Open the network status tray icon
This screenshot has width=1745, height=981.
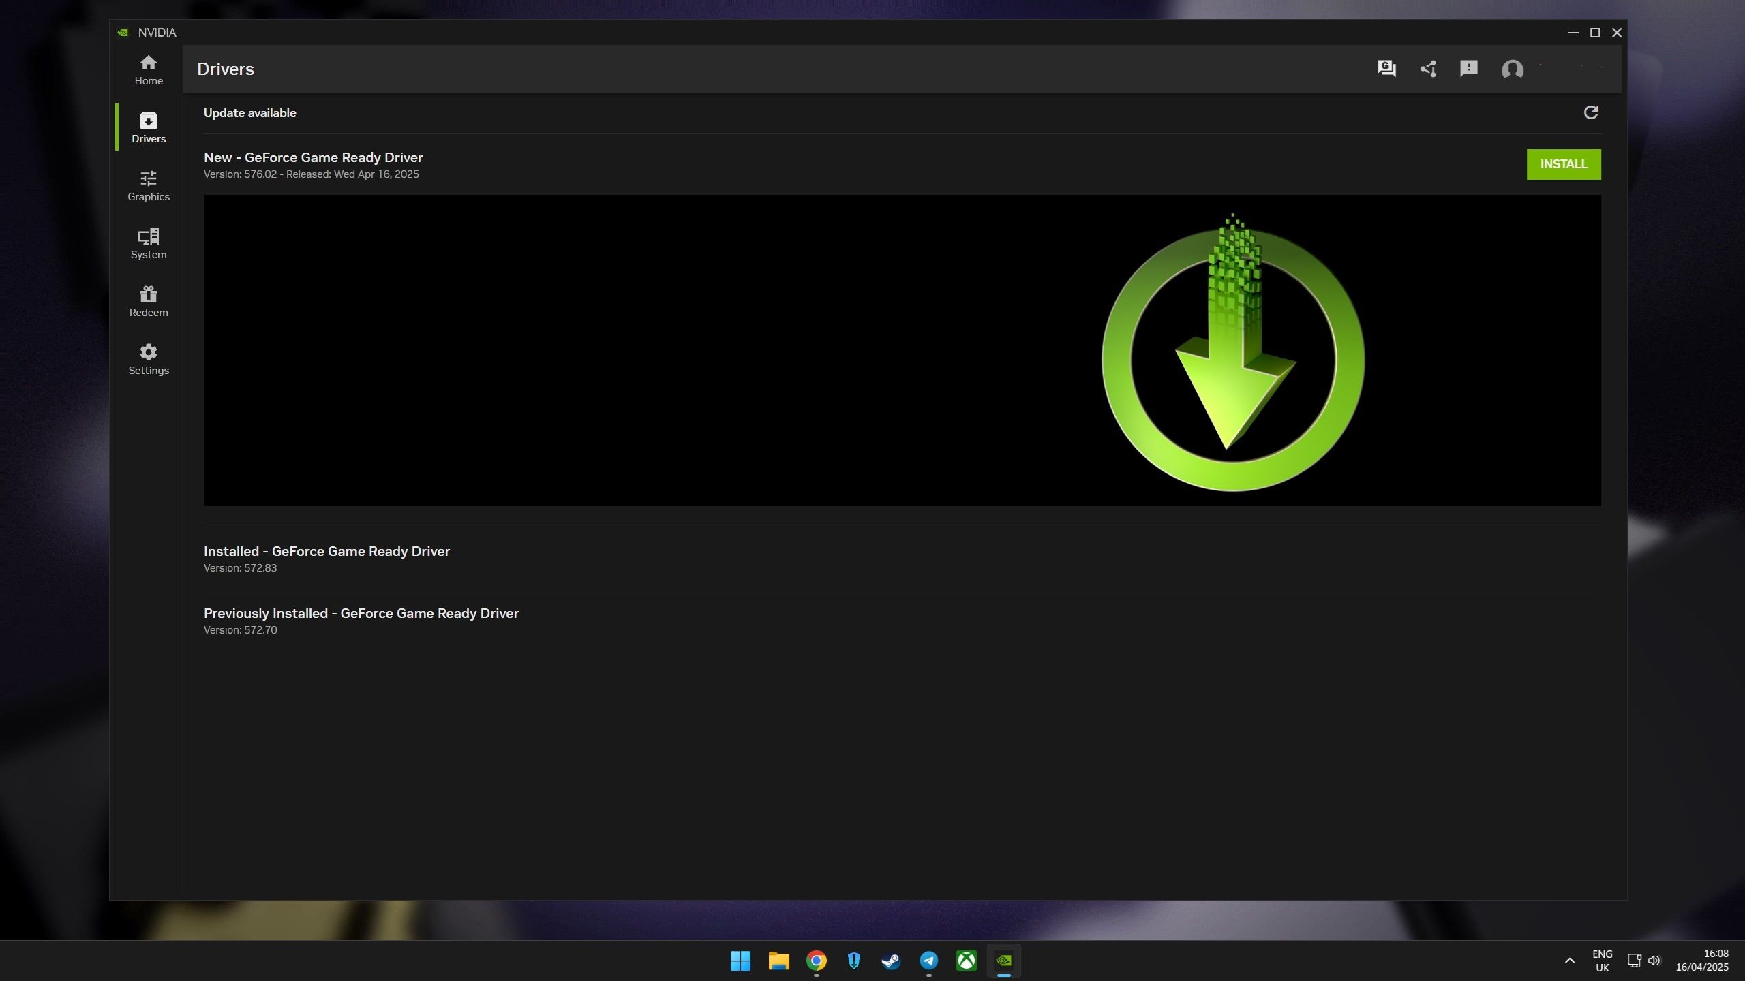tap(1634, 961)
